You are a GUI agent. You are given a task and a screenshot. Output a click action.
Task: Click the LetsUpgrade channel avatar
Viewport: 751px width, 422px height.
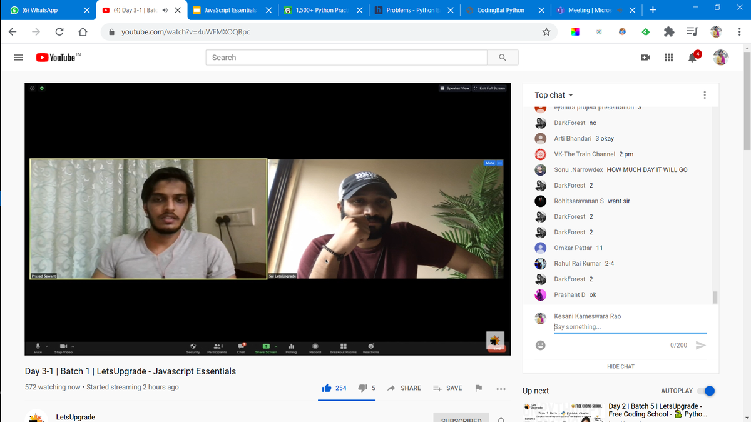pos(36,416)
